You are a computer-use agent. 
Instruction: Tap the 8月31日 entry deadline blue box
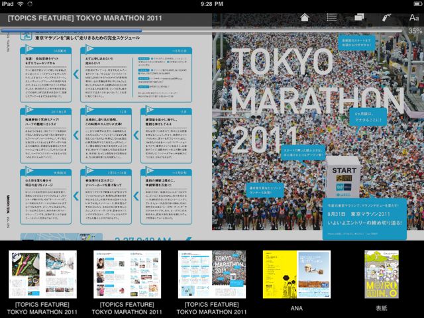coord(364,219)
